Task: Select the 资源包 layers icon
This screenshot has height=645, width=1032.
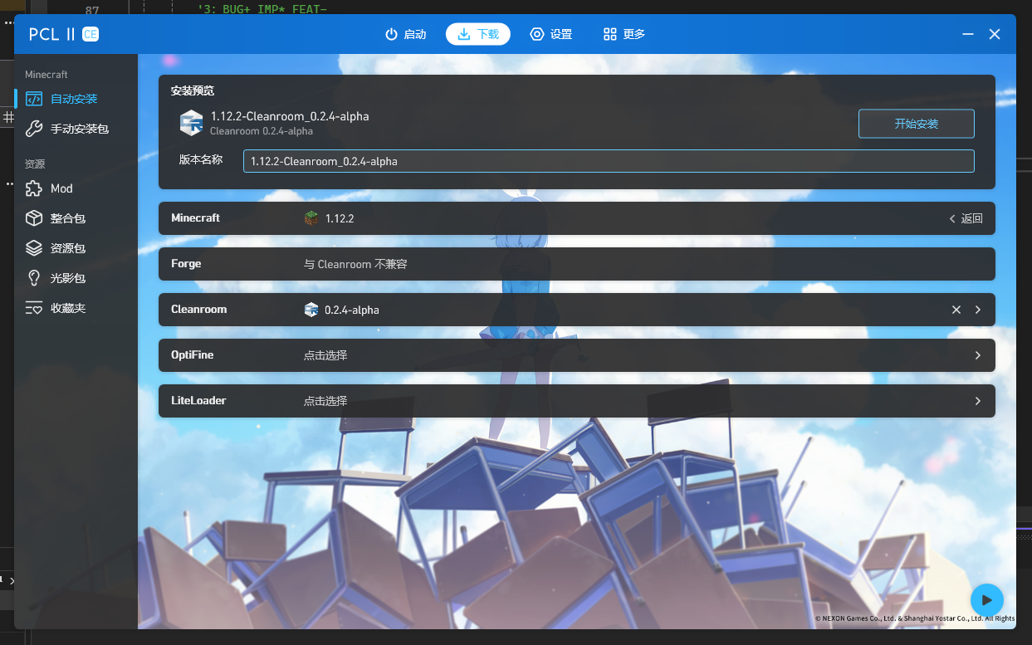Action: tap(33, 248)
